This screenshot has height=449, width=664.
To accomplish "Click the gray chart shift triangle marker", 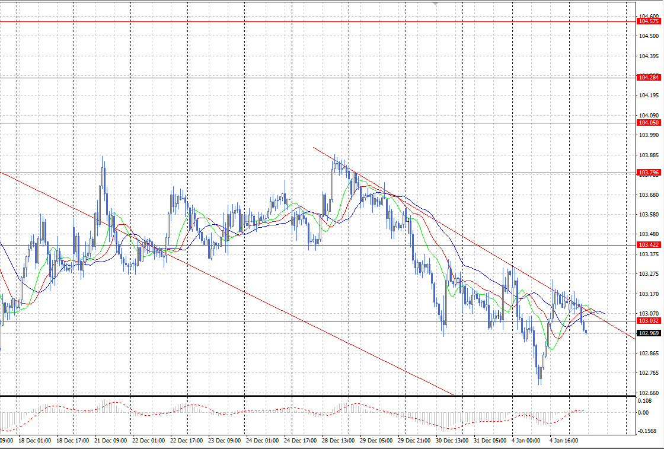I will (436, 4).
